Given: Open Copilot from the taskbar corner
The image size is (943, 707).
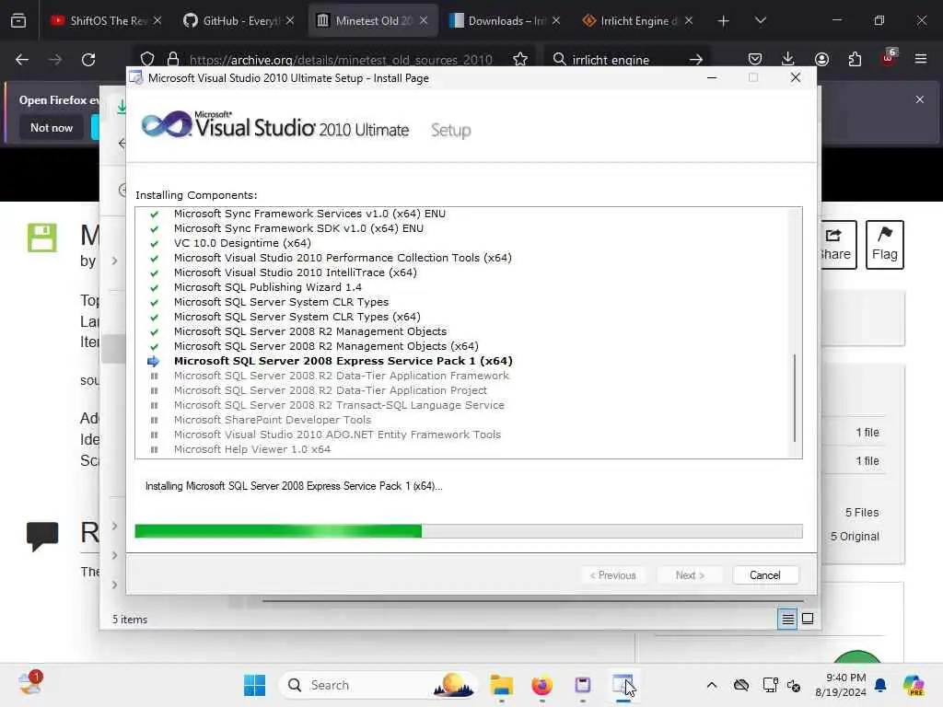Looking at the screenshot, I should coord(914,685).
